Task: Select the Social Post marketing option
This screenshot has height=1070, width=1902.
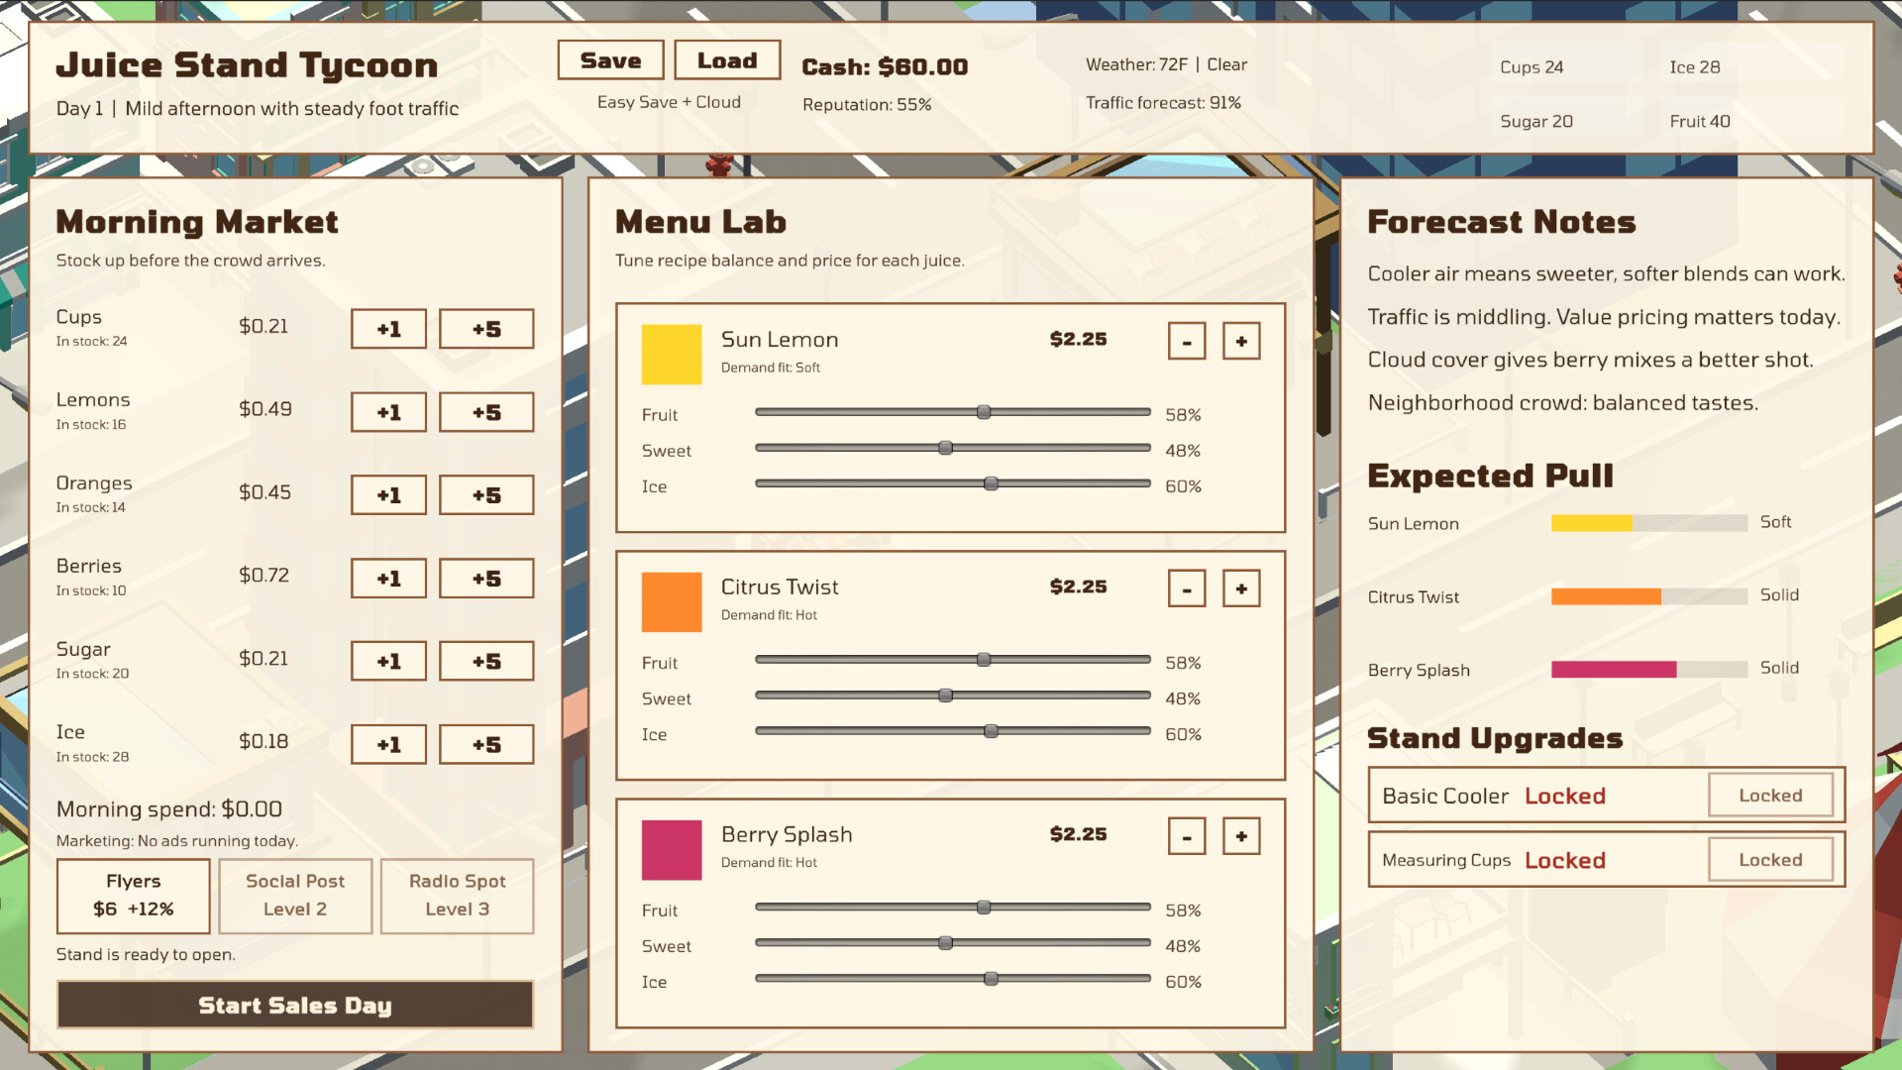Action: click(x=295, y=896)
